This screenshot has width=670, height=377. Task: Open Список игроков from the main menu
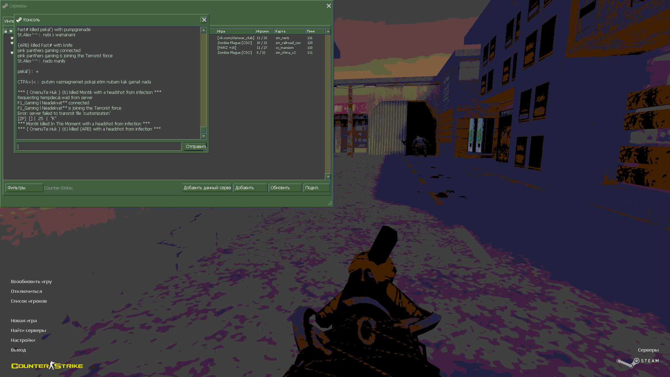point(29,301)
